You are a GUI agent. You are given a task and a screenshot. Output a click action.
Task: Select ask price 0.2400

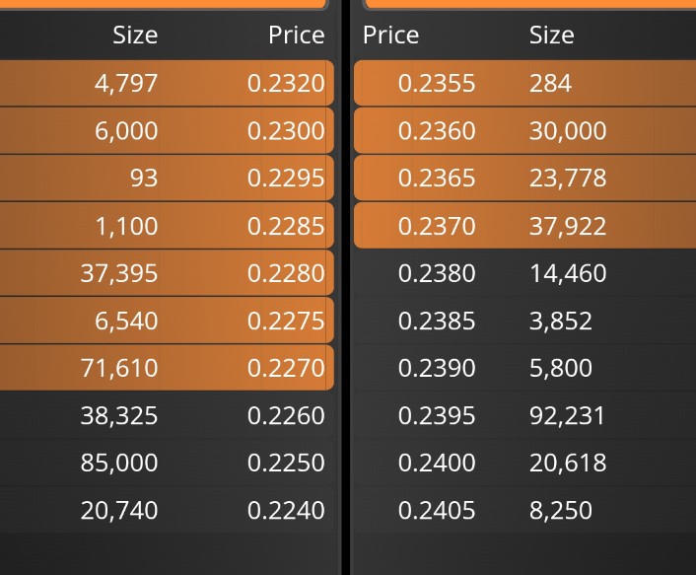point(437,463)
